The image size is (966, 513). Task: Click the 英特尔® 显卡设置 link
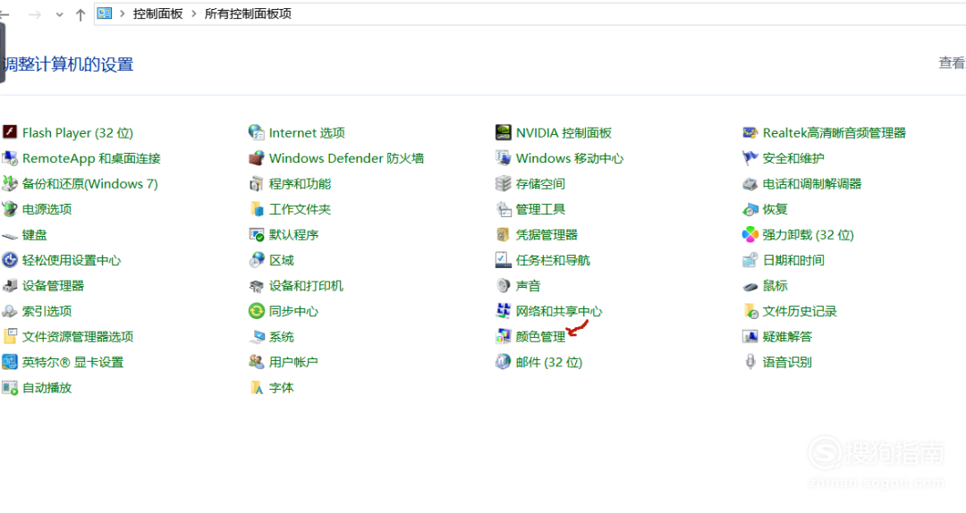click(72, 362)
